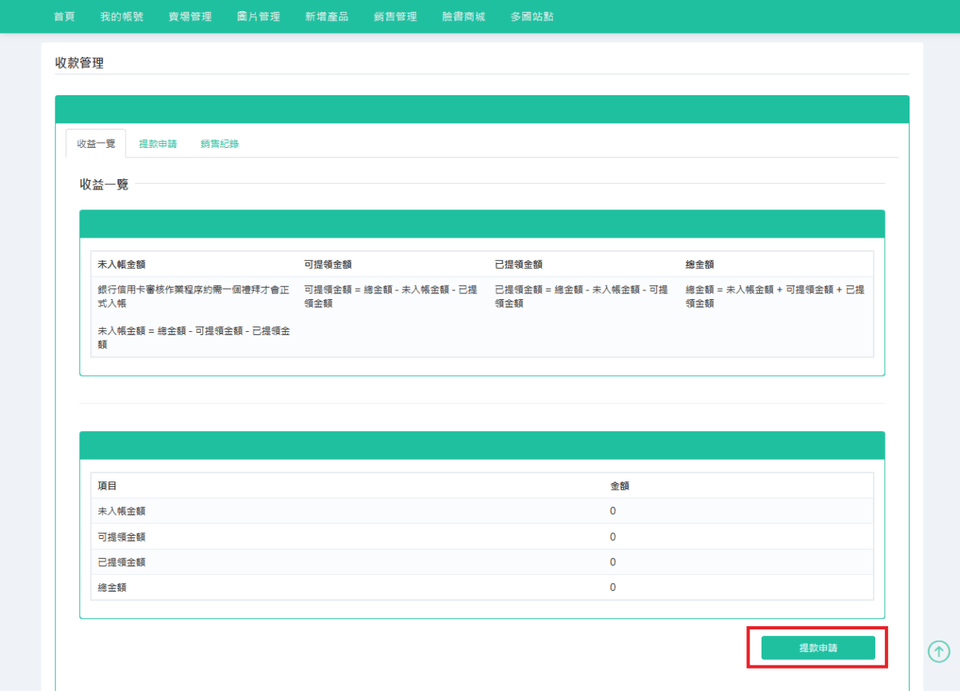Viewport: 960px width, 691px height.
Task: Switch to the 收益一覽 tab
Action: click(x=96, y=144)
